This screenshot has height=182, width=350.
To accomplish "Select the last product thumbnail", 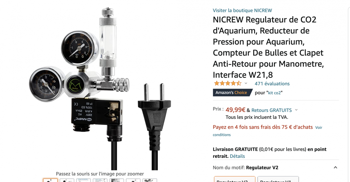I will pyautogui.click(x=150, y=180).
